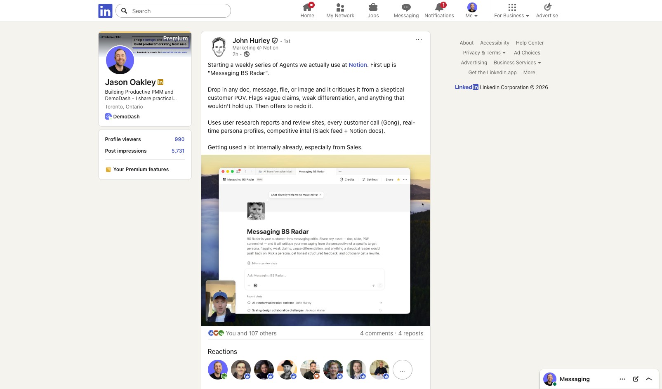Open the Ad Choices link
Image resolution: width=662 pixels, height=389 pixels.
tap(527, 53)
